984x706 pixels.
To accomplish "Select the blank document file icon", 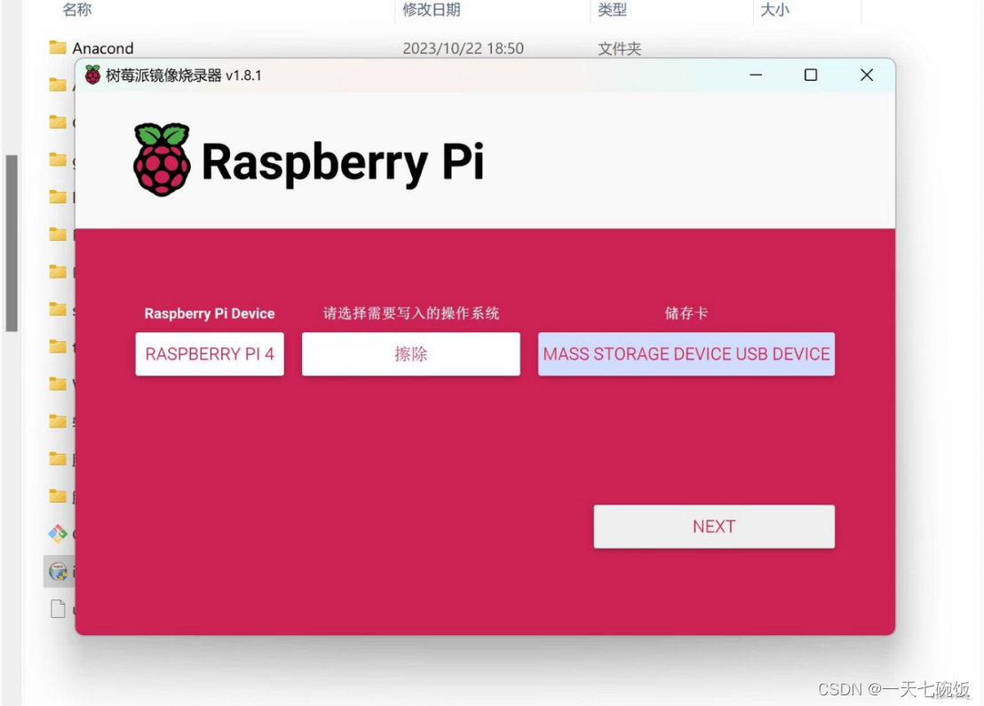I will click(x=58, y=608).
